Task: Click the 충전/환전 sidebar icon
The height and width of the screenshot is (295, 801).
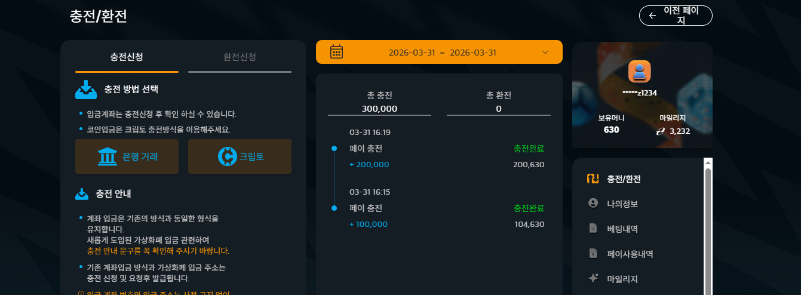Action: pos(593,179)
